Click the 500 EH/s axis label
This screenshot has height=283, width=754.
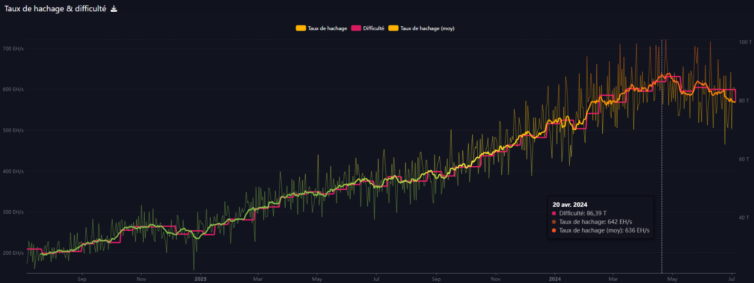(x=13, y=130)
